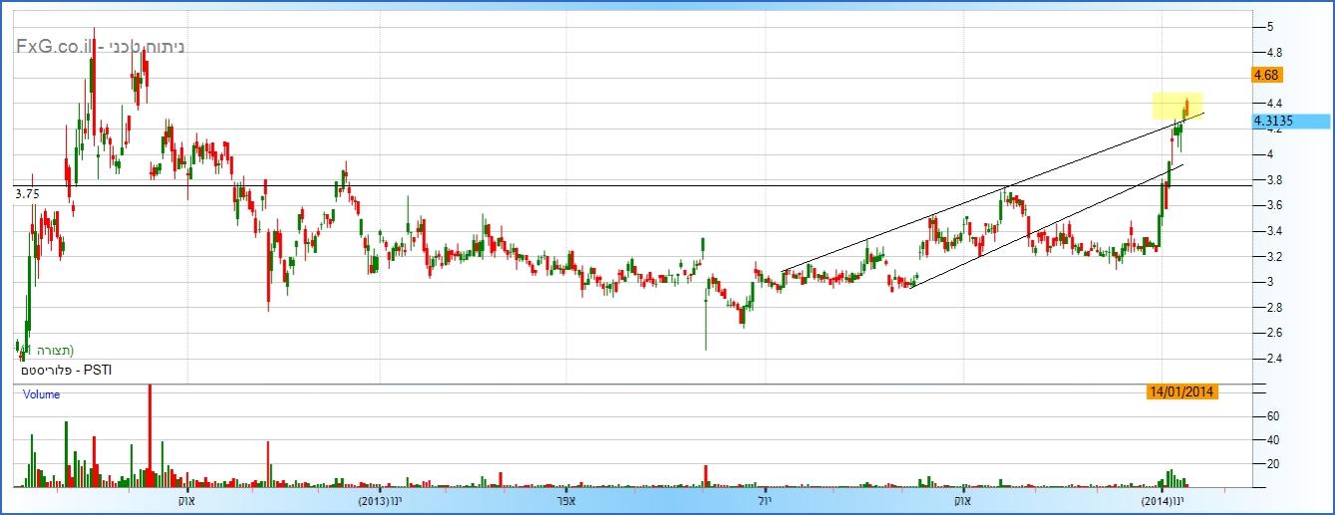Image resolution: width=1335 pixels, height=515 pixels.
Task: Click the 3.6 value on the price axis
Action: click(x=1273, y=205)
